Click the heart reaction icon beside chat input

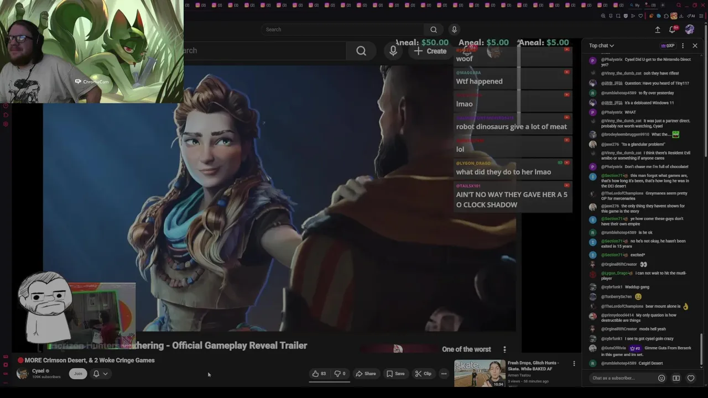pyautogui.click(x=691, y=378)
